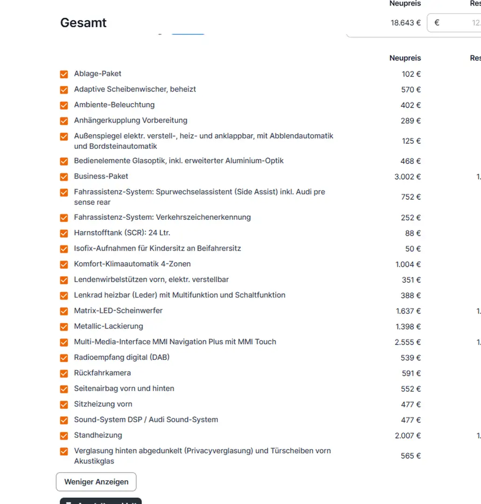The image size is (481, 504).
Task: Toggle the Ambiente-Beleuchtung checkbox
Action: point(64,105)
